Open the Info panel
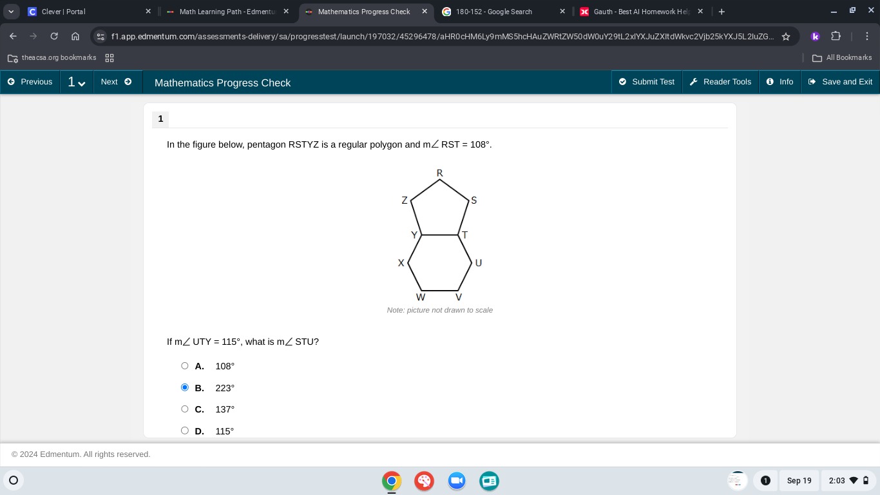This screenshot has width=880, height=495. (780, 82)
